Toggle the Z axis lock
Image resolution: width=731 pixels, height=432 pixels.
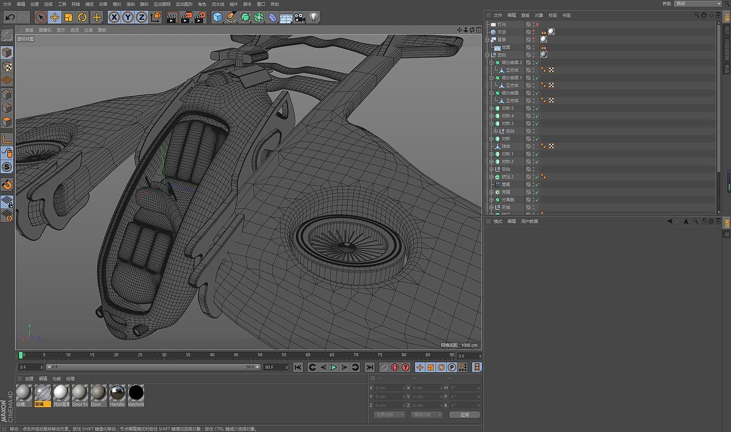(141, 17)
